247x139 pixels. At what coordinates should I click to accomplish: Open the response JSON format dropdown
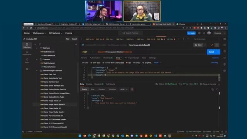coord(123,89)
